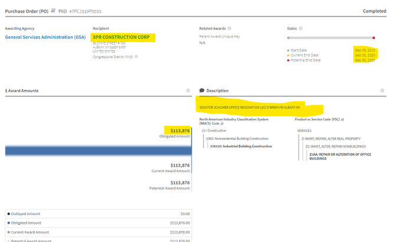
Task: Click the Completed status label
Action: point(374,11)
